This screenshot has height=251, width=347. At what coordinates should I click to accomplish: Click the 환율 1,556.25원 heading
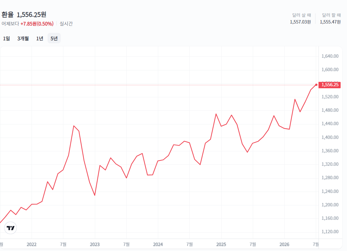tap(24, 14)
